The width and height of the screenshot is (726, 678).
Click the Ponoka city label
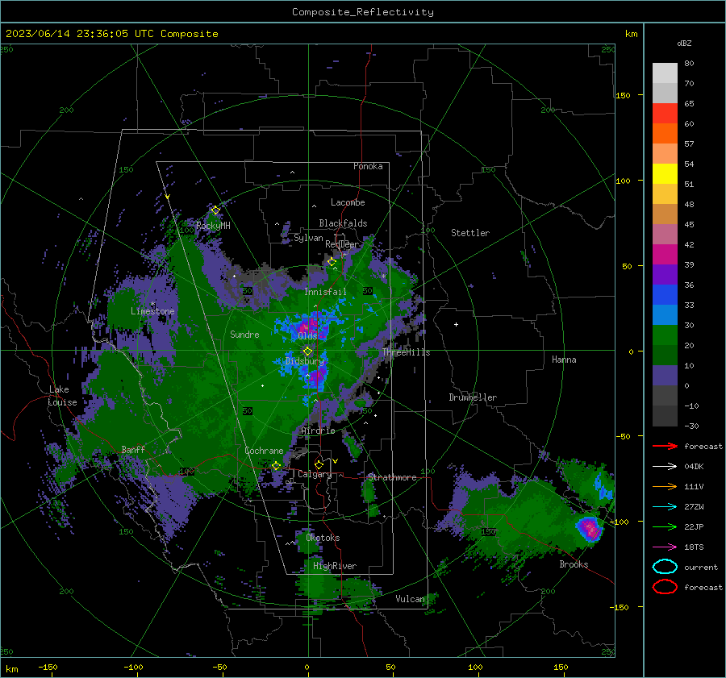click(368, 166)
